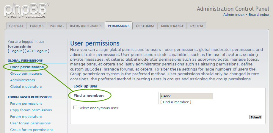Screen dimensions: 273x133
Task: Tick the Select anonymous user checkbox
Action: pos(75,108)
